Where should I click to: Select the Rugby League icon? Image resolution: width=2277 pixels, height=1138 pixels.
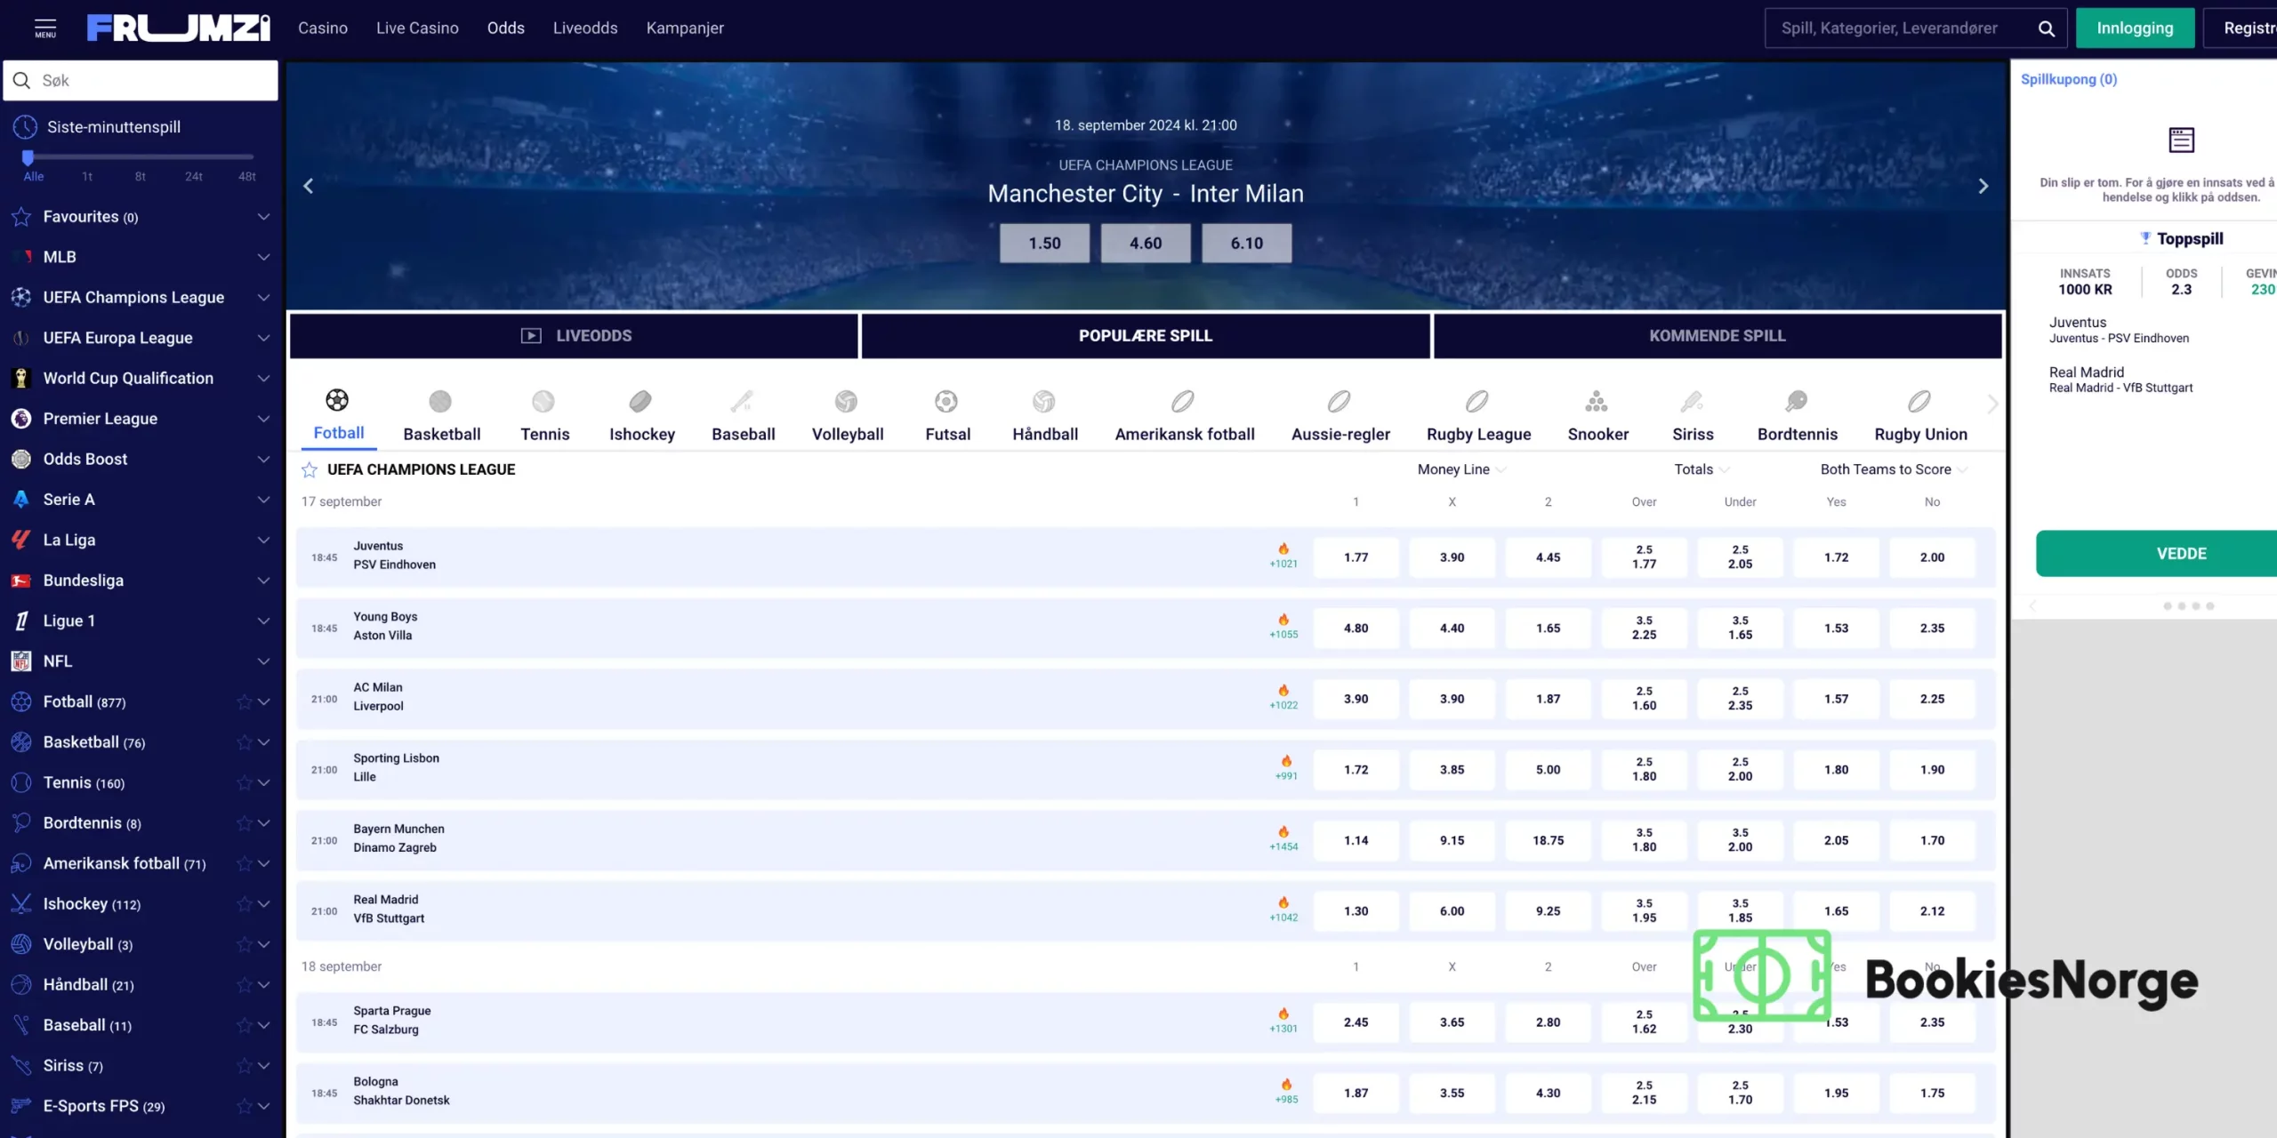(x=1477, y=402)
